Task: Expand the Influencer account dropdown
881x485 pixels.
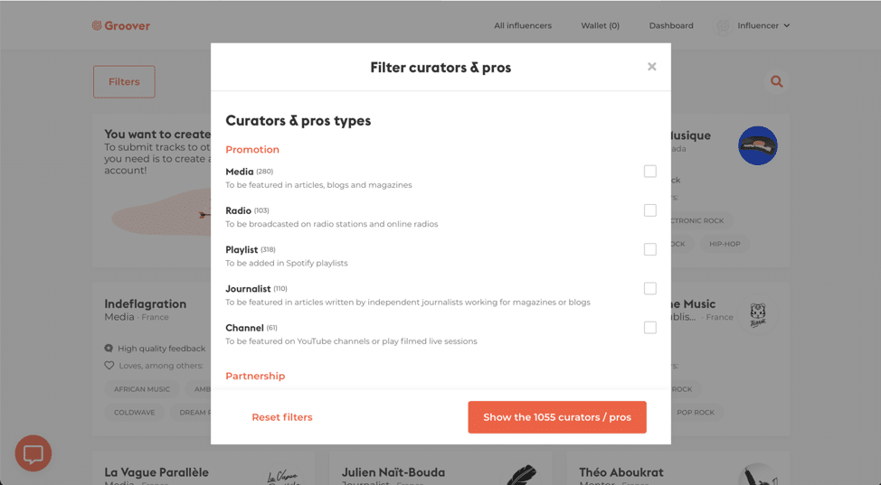Action: click(x=763, y=26)
